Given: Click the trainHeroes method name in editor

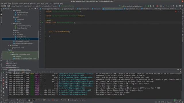Looking at the screenshot, I should (64, 32).
